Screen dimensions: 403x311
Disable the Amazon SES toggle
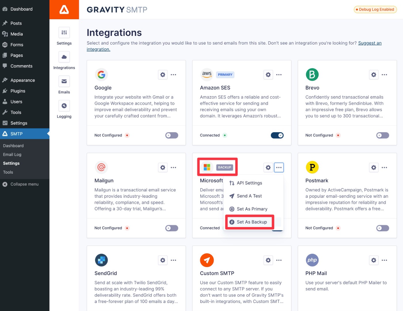[x=277, y=135]
